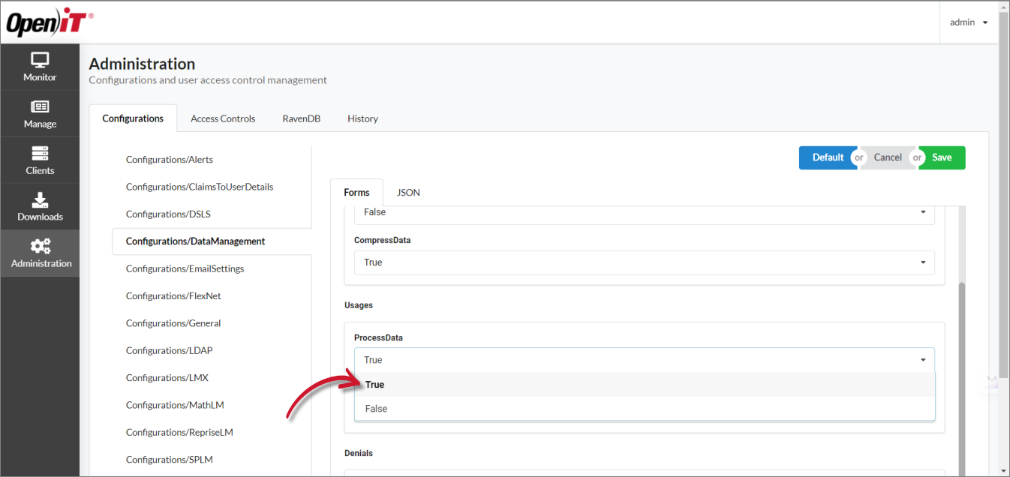Open the Downloads section icon
The height and width of the screenshot is (477, 1010).
tap(40, 200)
